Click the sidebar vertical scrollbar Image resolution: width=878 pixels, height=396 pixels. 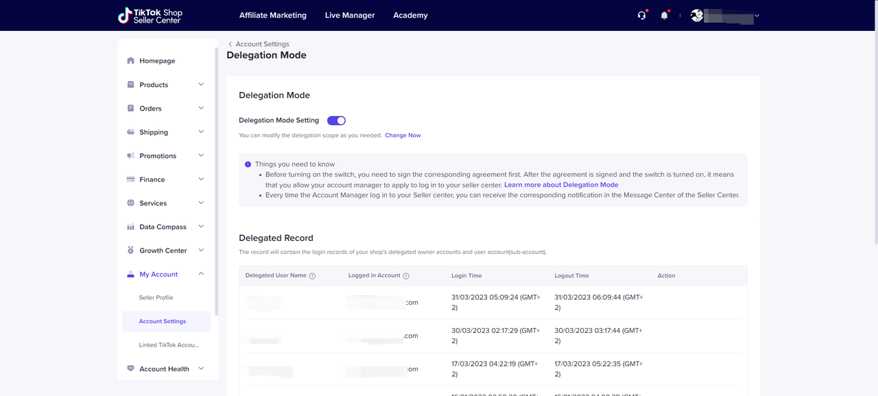point(217,178)
